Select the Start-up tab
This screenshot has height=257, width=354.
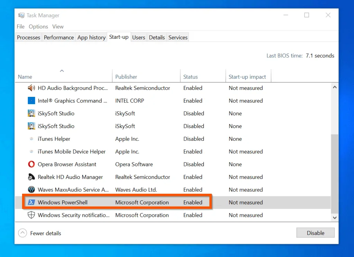coord(119,37)
